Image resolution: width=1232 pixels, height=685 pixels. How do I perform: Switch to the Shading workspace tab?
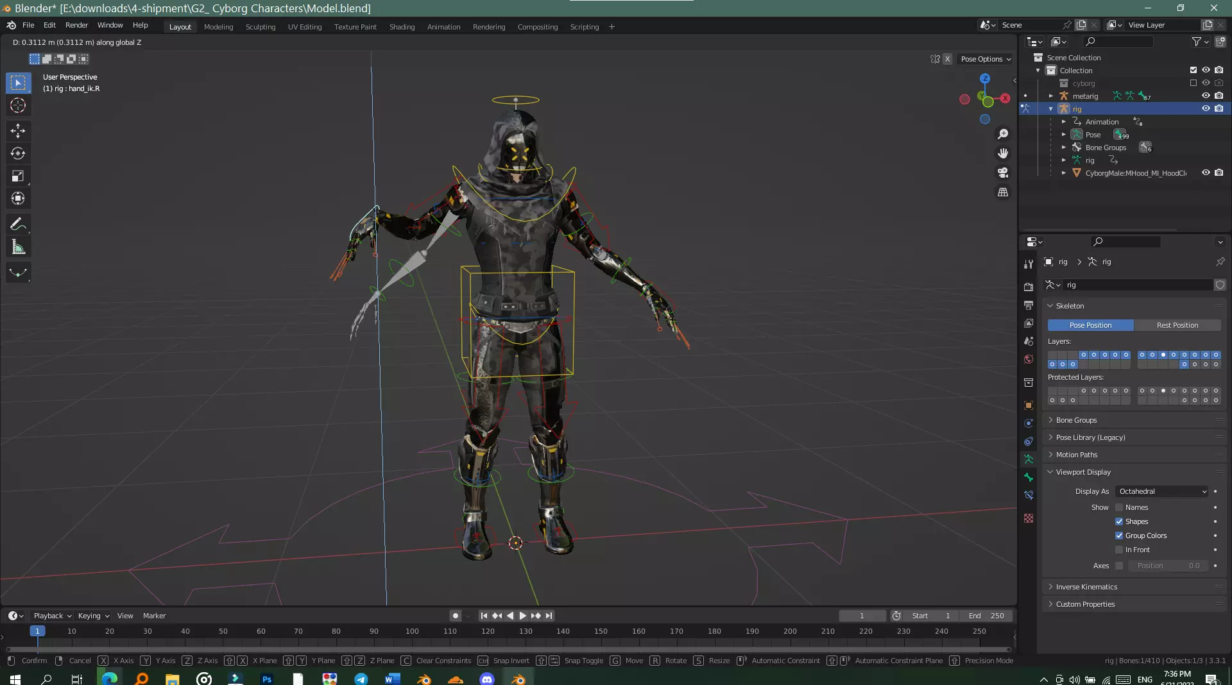point(402,27)
